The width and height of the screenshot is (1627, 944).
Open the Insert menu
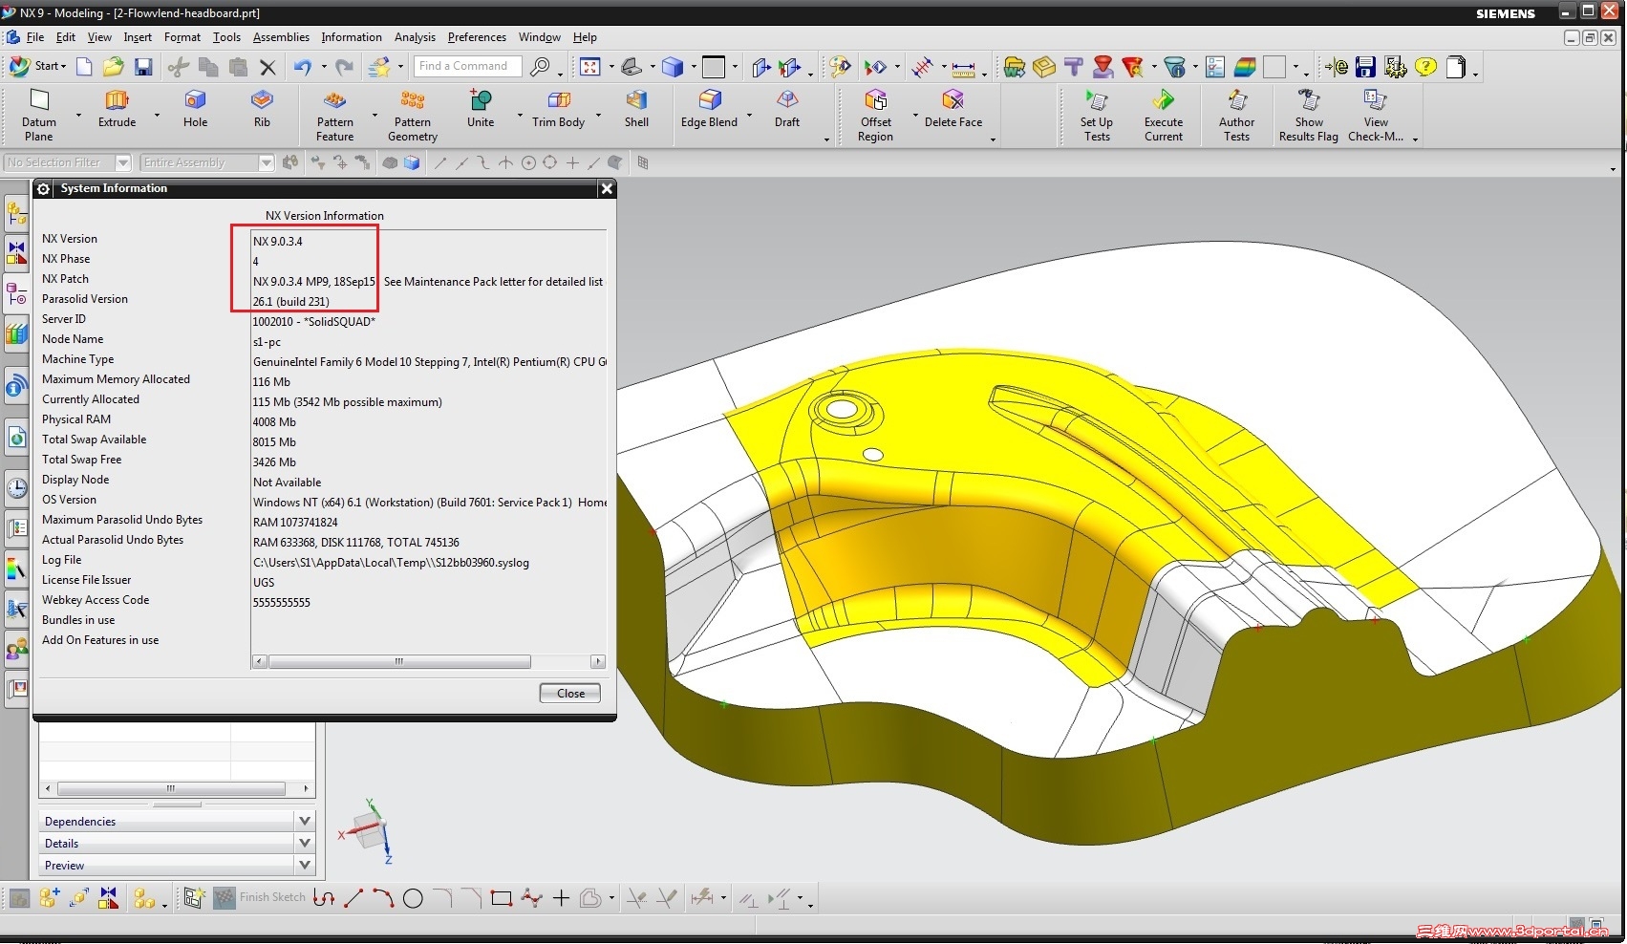138,37
